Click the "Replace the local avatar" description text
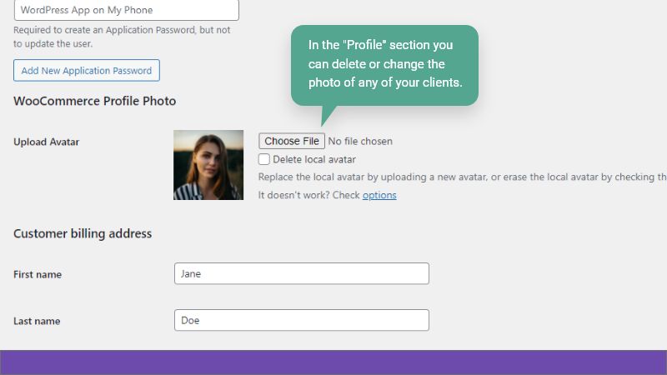The height and width of the screenshot is (375, 667). click(x=463, y=177)
